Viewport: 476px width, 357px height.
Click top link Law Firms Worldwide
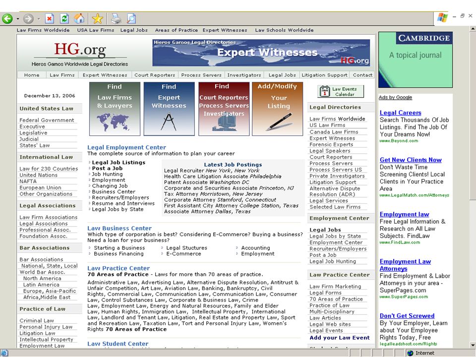tap(43, 30)
